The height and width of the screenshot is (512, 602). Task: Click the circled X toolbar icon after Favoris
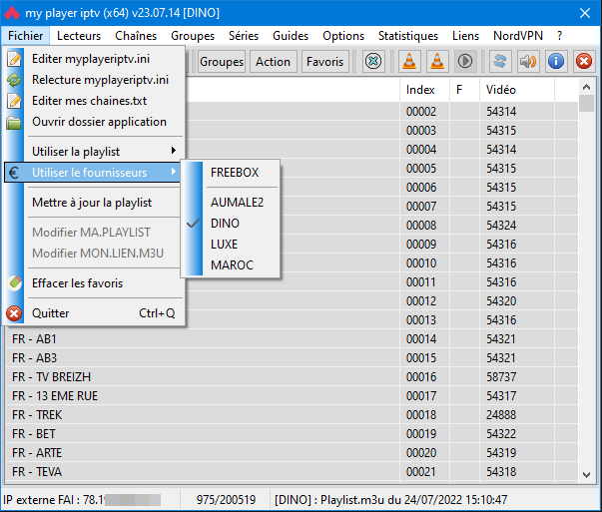click(x=373, y=62)
